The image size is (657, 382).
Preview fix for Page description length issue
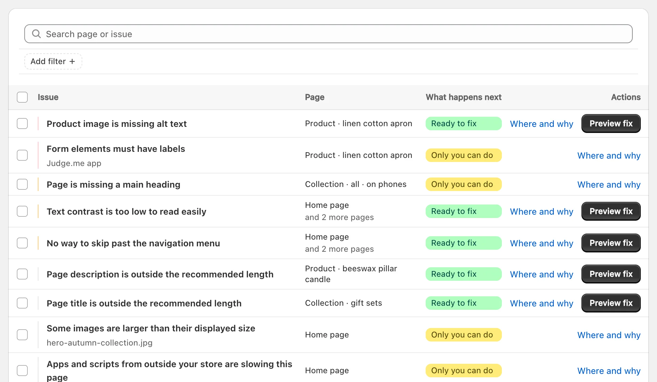point(611,274)
